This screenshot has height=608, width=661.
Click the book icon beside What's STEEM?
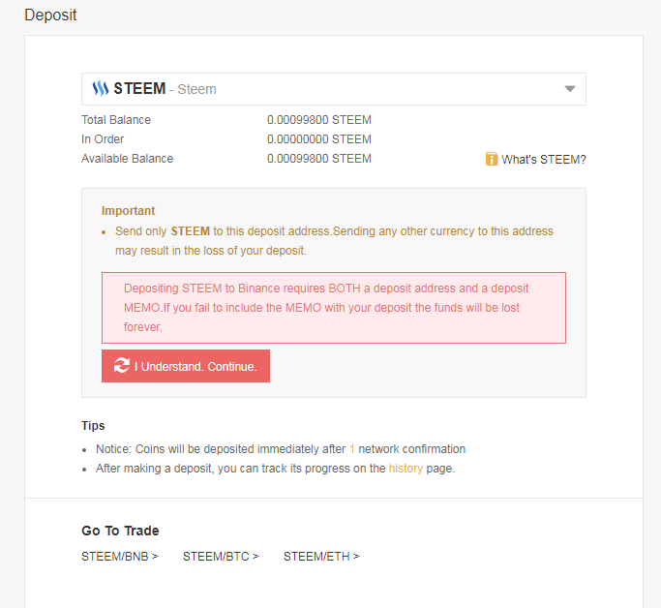(491, 159)
